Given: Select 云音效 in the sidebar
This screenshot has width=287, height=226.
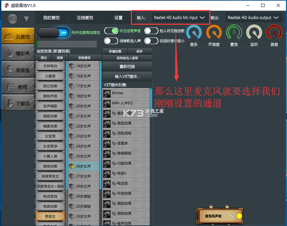Looking at the screenshot, I should [x=18, y=36].
